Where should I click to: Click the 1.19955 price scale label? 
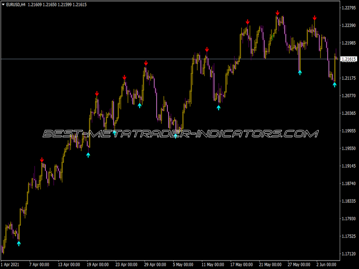coord(349,131)
